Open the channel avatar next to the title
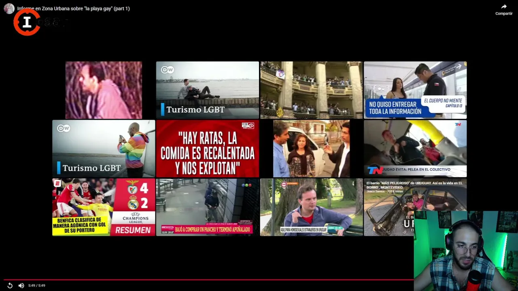518x291 pixels. (x=9, y=8)
